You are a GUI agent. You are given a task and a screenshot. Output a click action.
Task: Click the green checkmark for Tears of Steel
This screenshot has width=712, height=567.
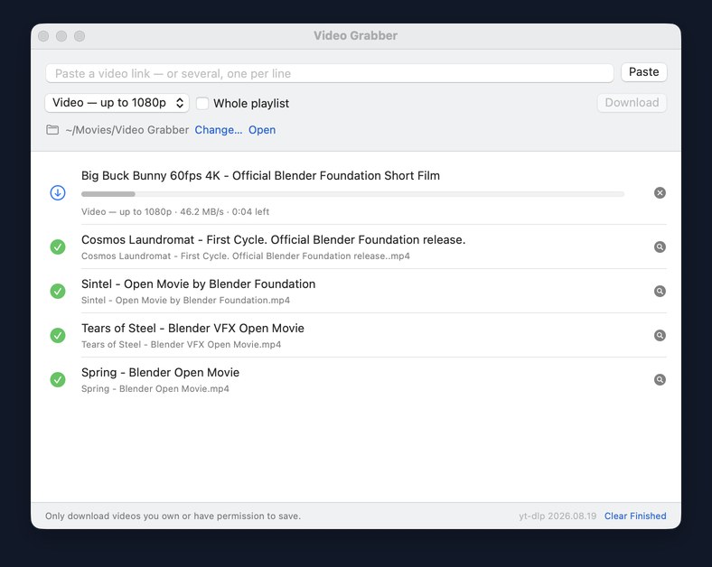58,335
